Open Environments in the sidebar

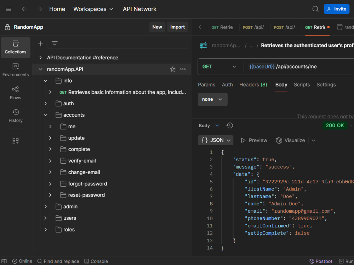pos(16,70)
